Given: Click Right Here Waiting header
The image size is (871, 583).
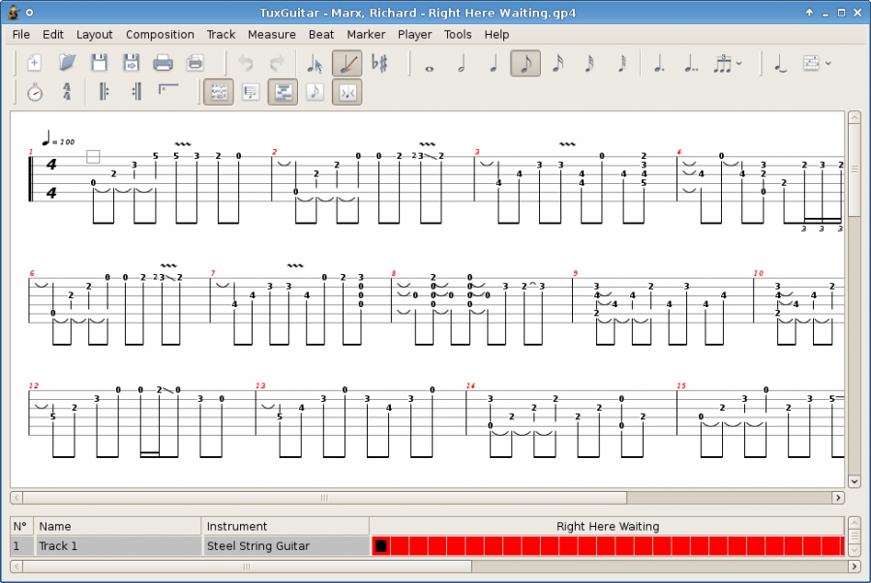Looking at the screenshot, I should pyautogui.click(x=607, y=526).
